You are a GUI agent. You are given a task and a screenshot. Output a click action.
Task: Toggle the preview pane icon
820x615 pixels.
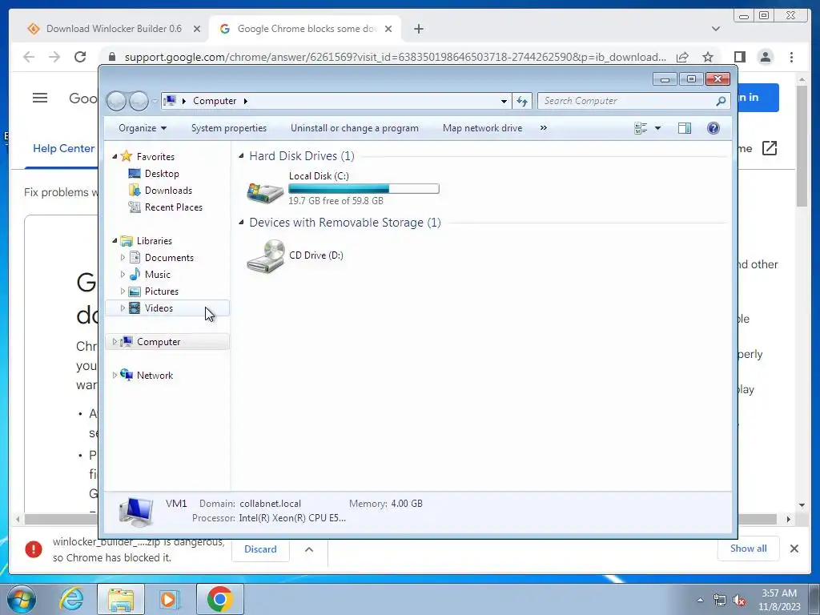coord(684,128)
